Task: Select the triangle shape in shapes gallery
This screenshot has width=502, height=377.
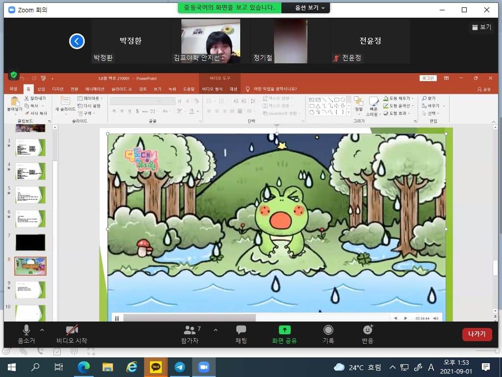Action: click(318, 106)
